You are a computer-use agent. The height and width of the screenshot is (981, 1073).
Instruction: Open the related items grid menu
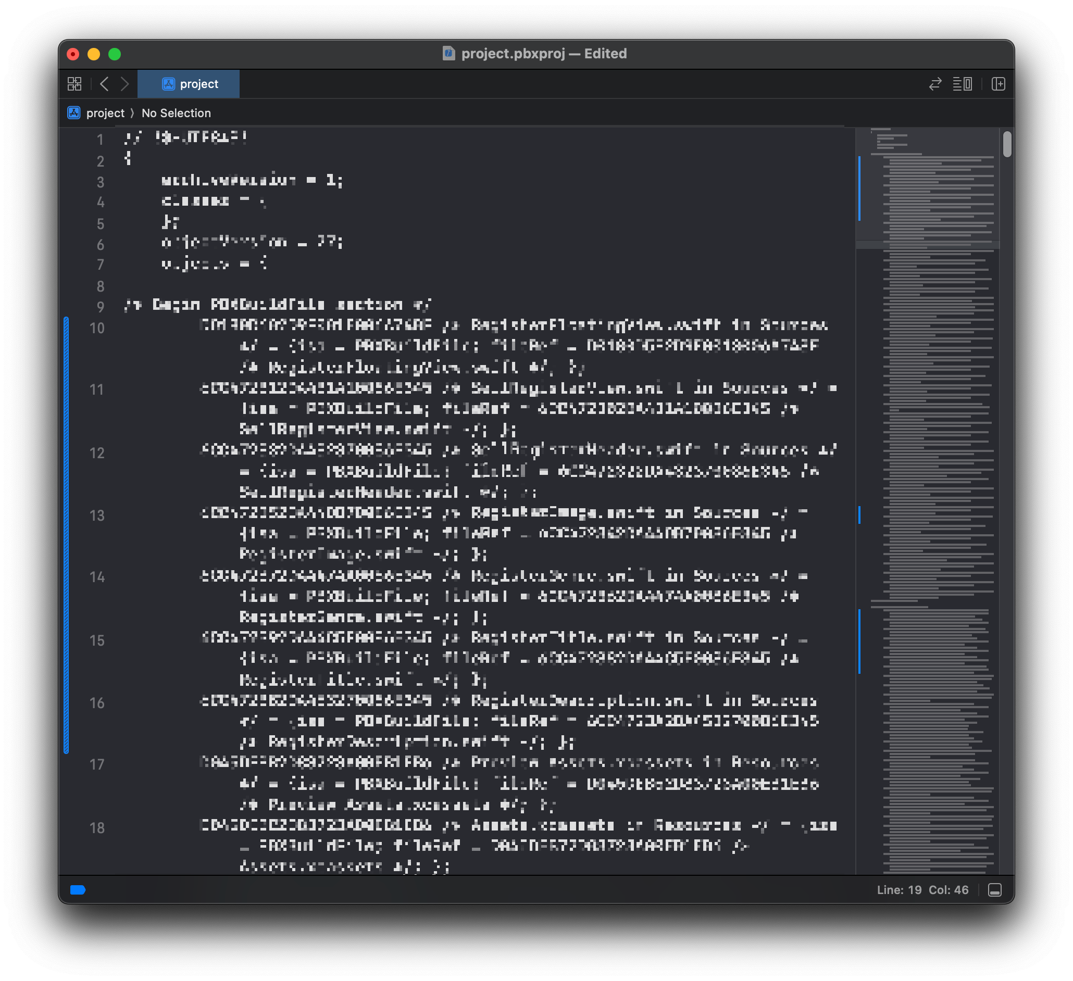click(74, 84)
